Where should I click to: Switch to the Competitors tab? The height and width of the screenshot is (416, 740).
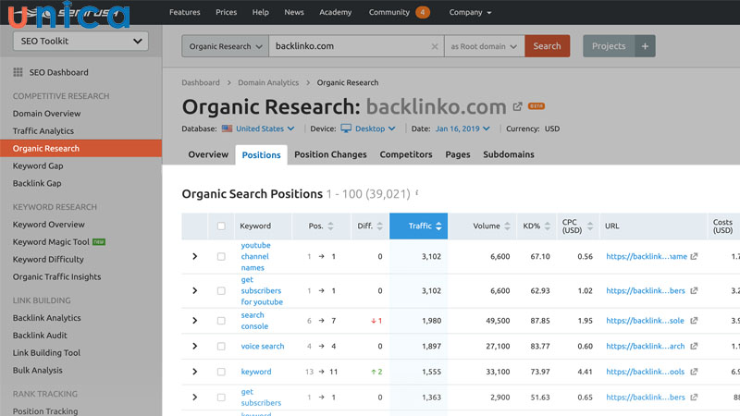pos(406,154)
